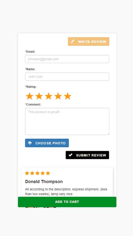The height and width of the screenshot is (236, 133).
Task: Set rating to four stars
Action: coord(58,96)
